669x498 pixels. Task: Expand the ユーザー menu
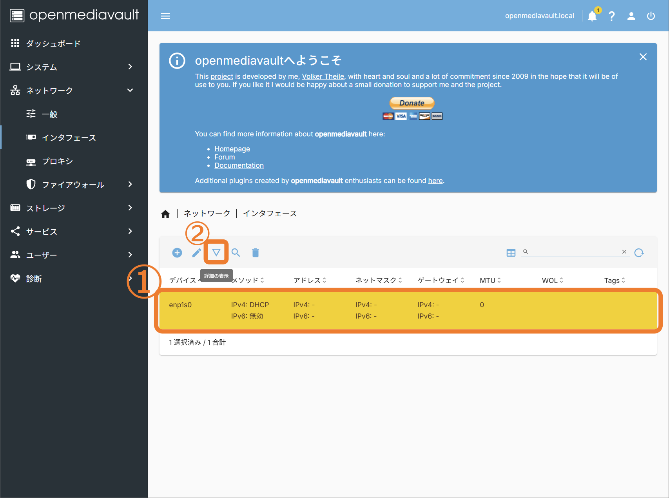[74, 255]
